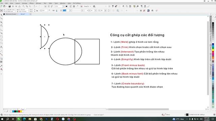Pick red swatch in document palette
The width and height of the screenshot is (216, 121).
pyautogui.click(x=19, y=111)
